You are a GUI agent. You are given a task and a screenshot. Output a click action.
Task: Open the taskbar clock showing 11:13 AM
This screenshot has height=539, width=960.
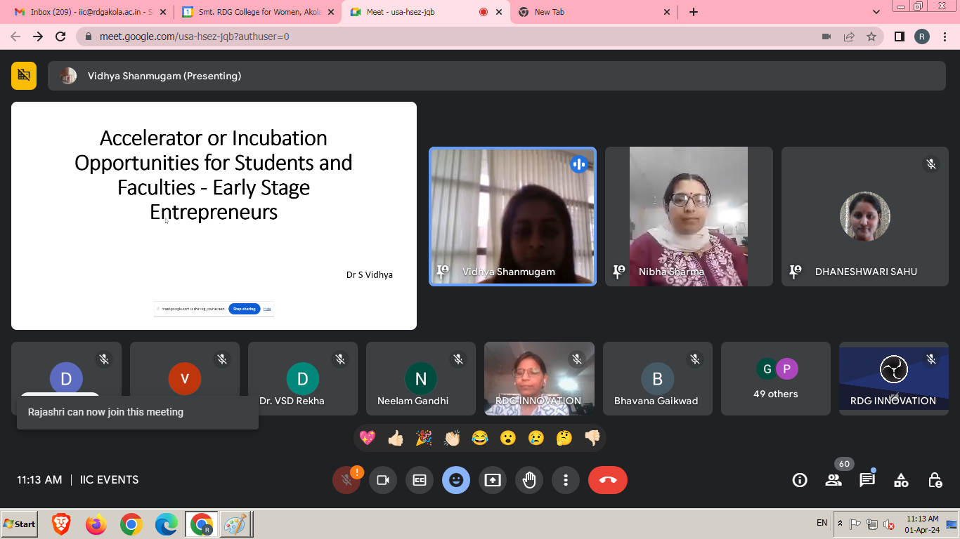click(922, 524)
